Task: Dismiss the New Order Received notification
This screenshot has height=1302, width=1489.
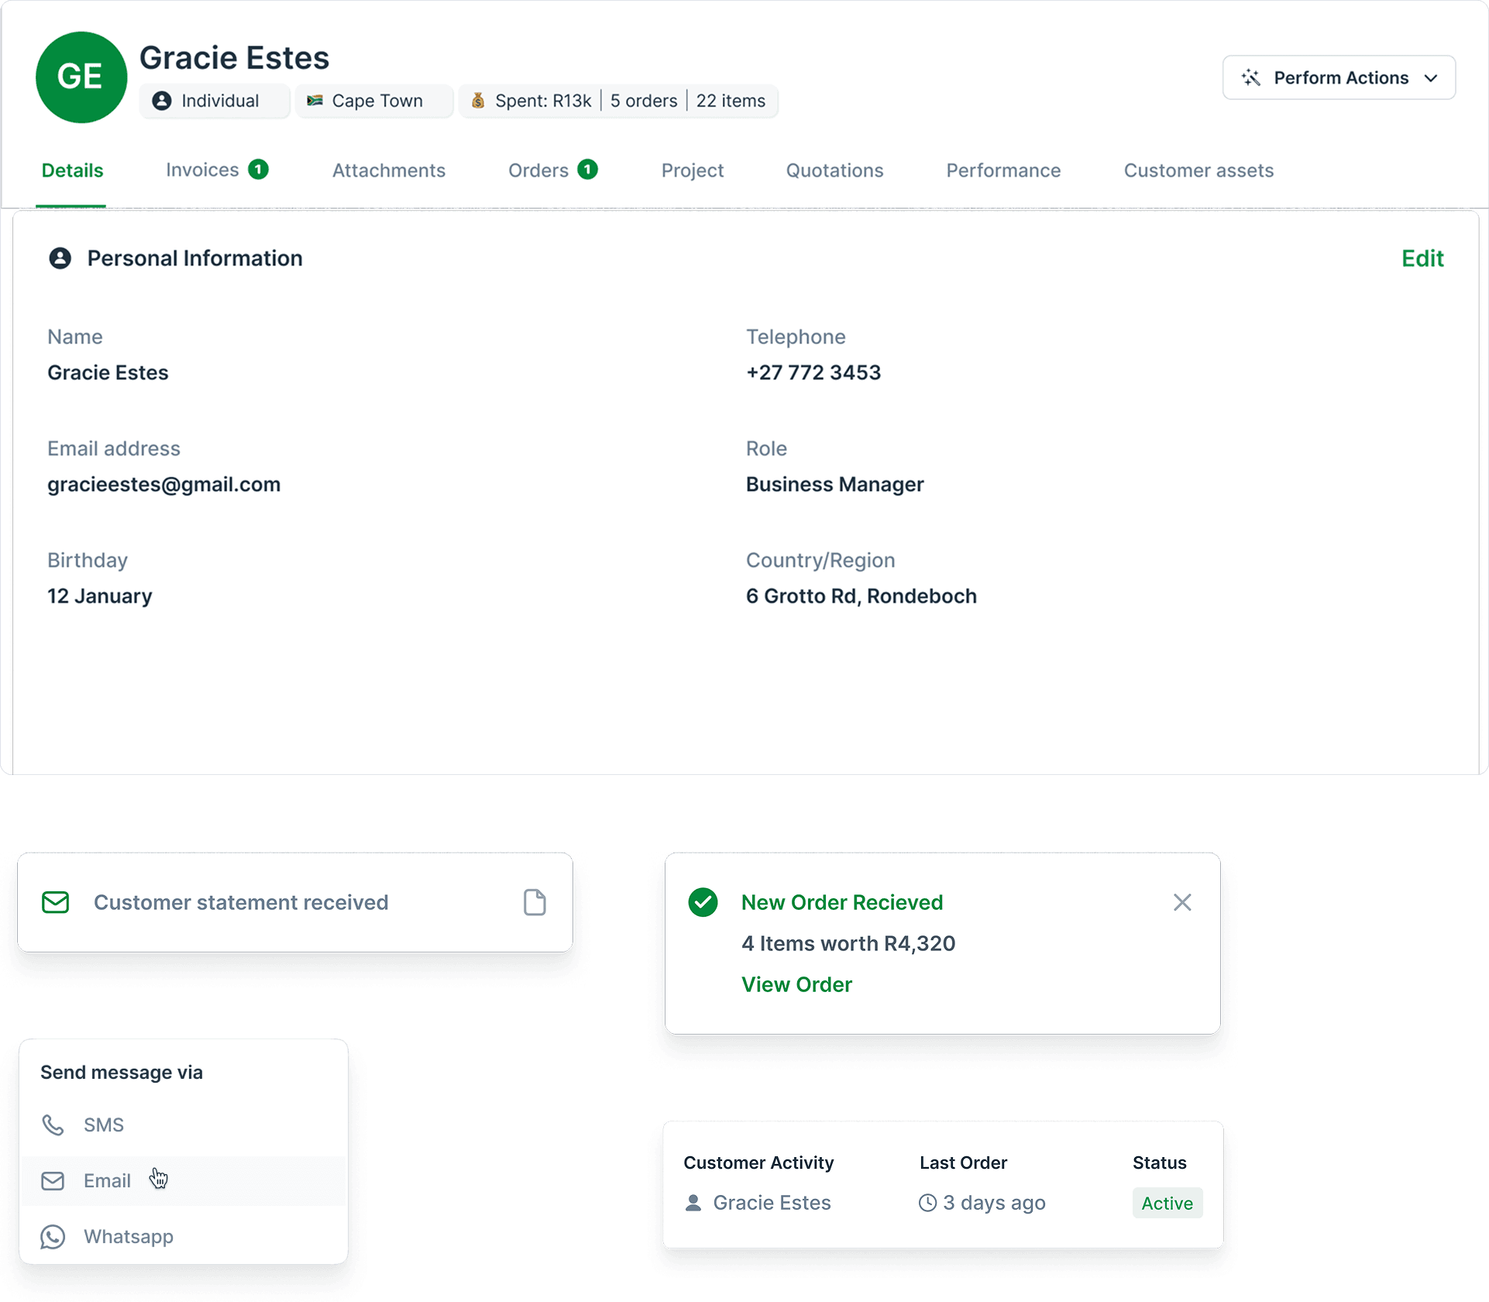Action: [x=1181, y=902]
